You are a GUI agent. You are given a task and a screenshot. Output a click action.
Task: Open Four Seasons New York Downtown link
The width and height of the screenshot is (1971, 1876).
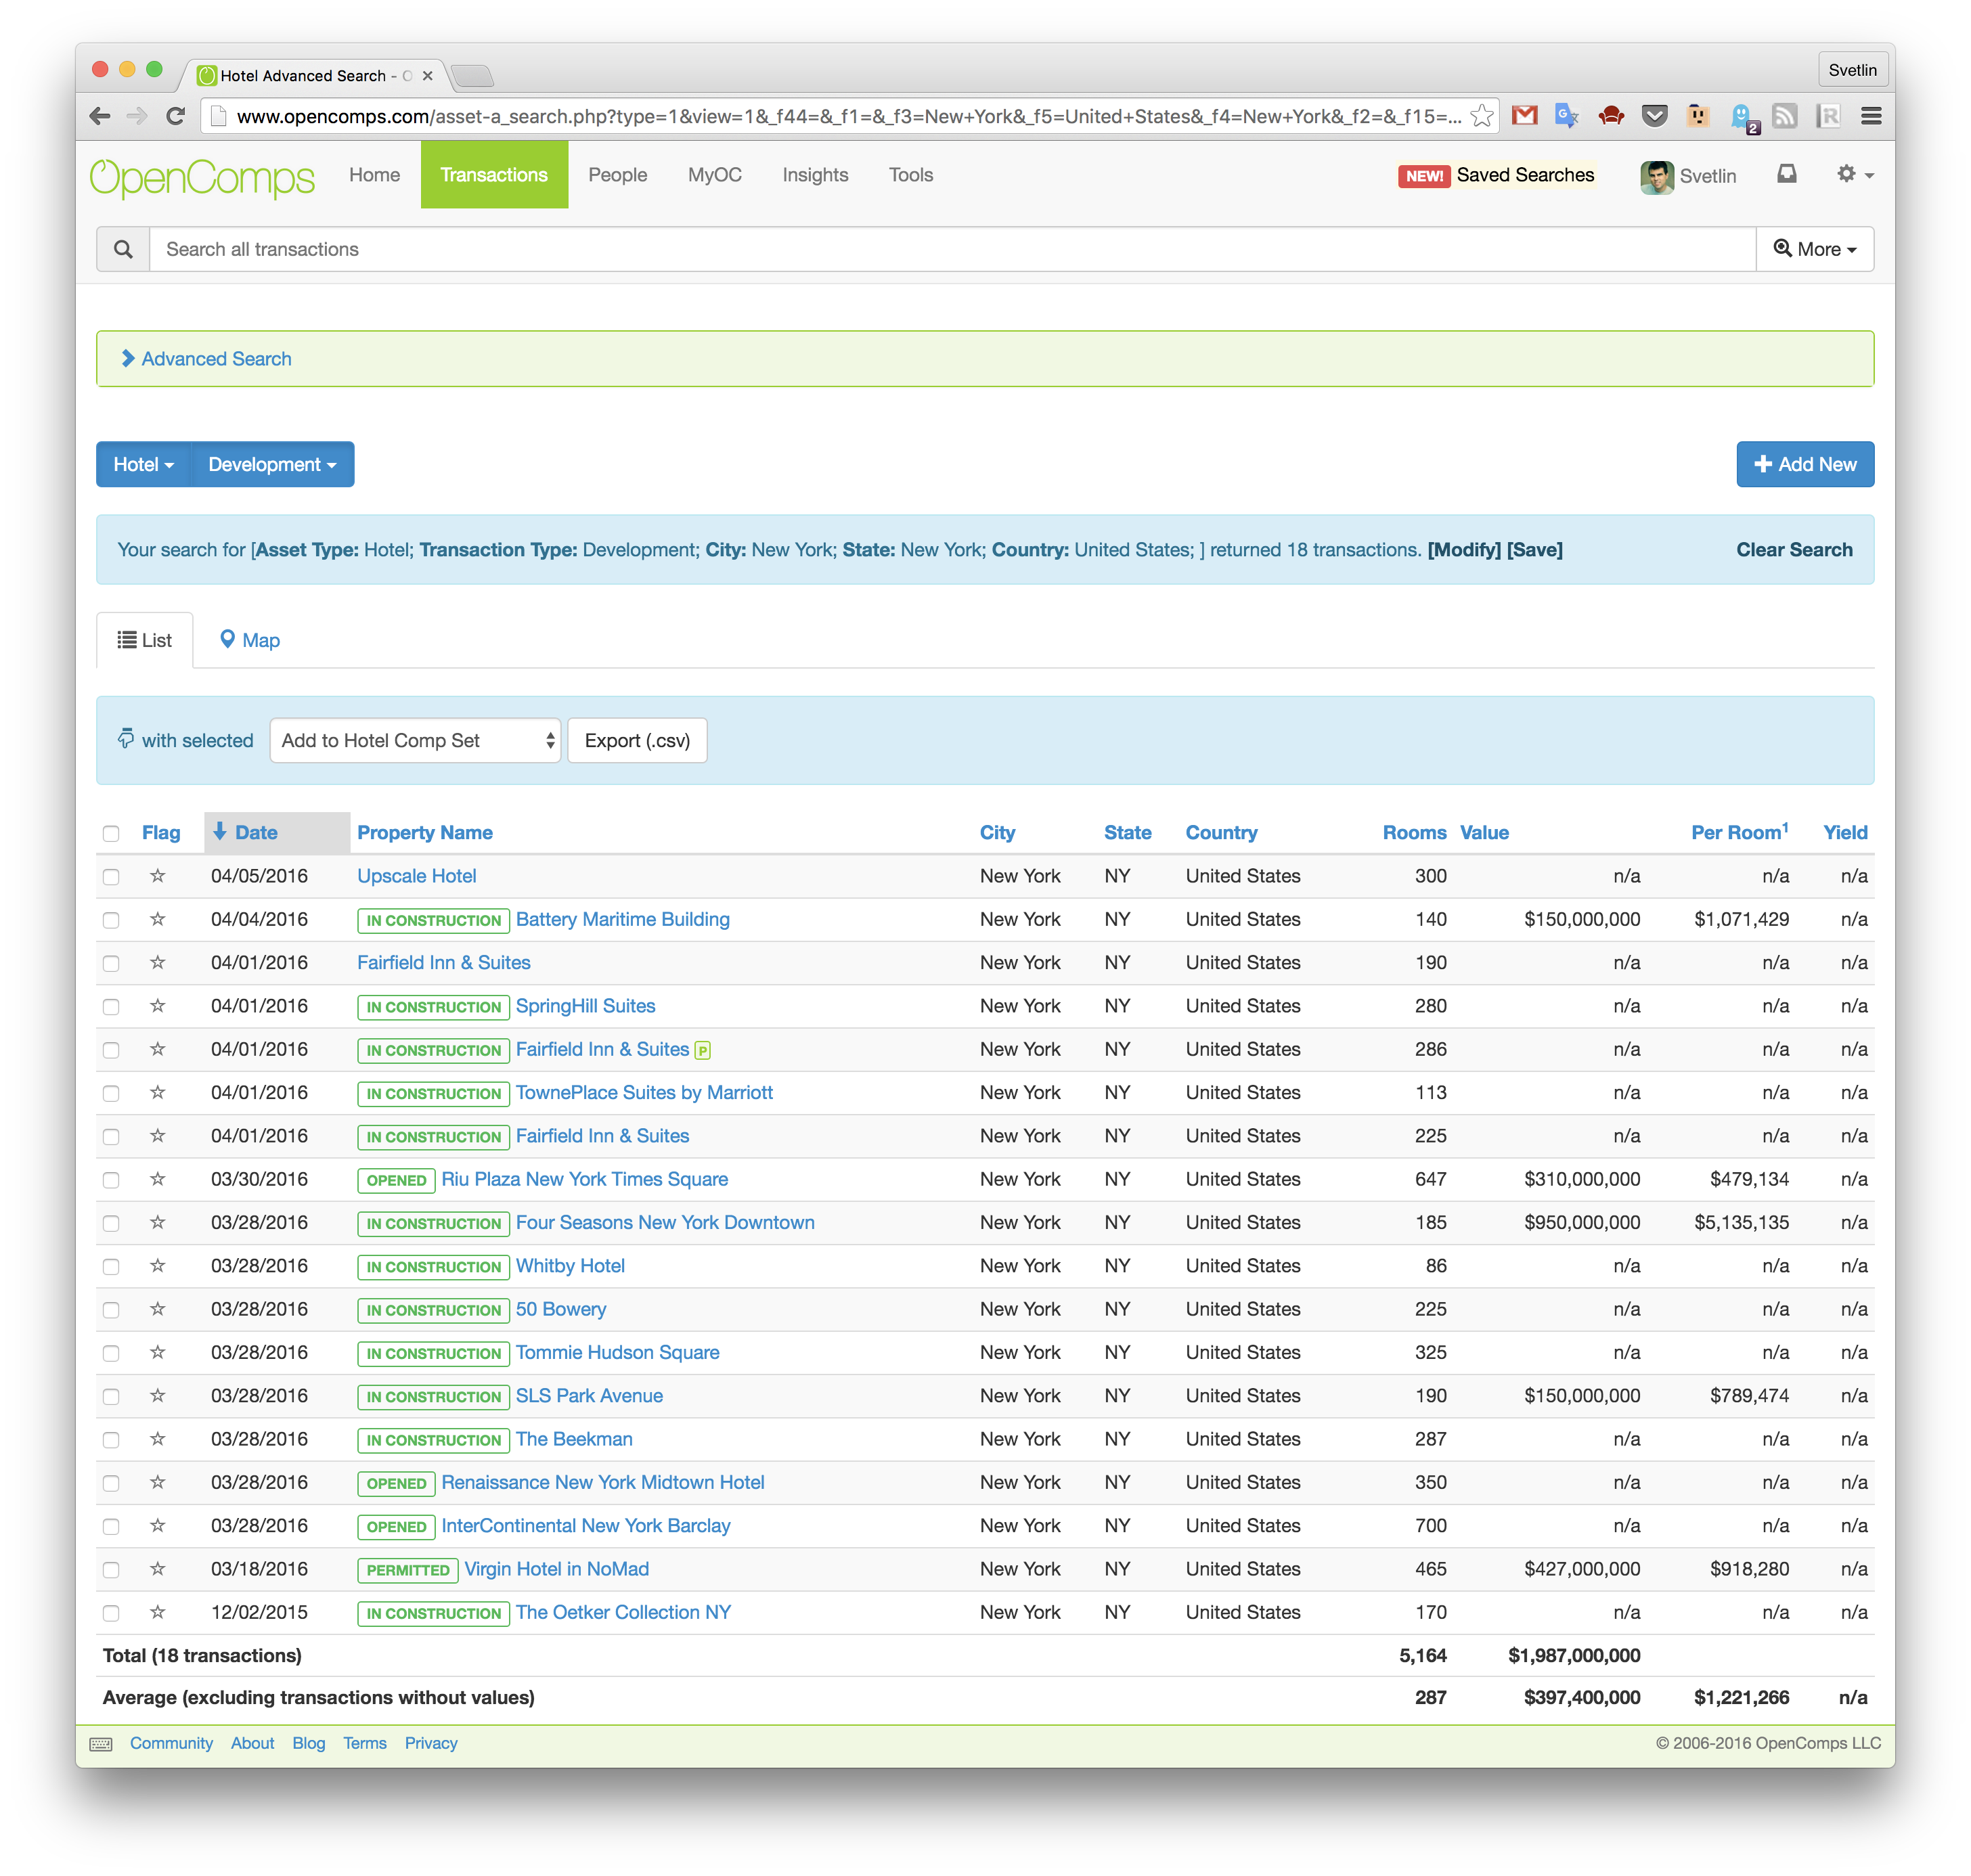664,1222
